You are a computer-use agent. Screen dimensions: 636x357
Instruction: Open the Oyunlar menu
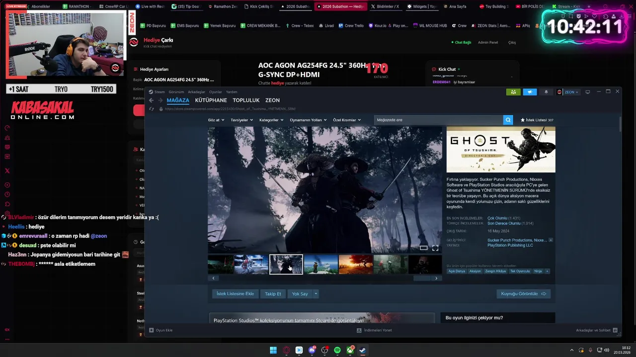(x=216, y=92)
